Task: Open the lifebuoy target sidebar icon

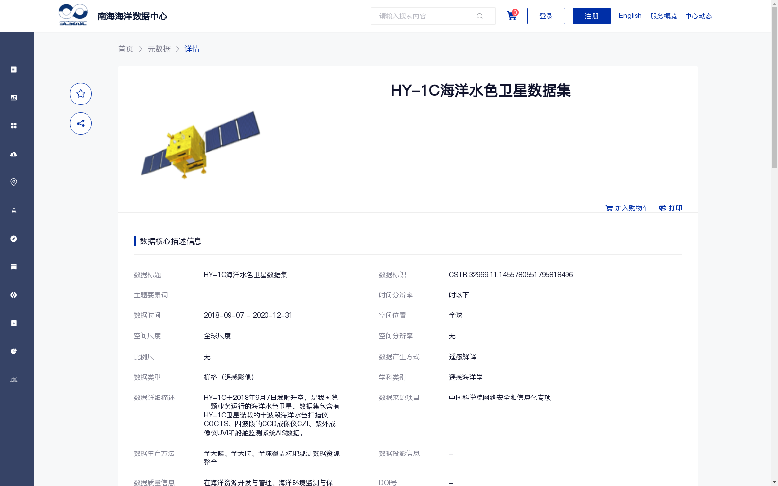Action: tap(14, 295)
